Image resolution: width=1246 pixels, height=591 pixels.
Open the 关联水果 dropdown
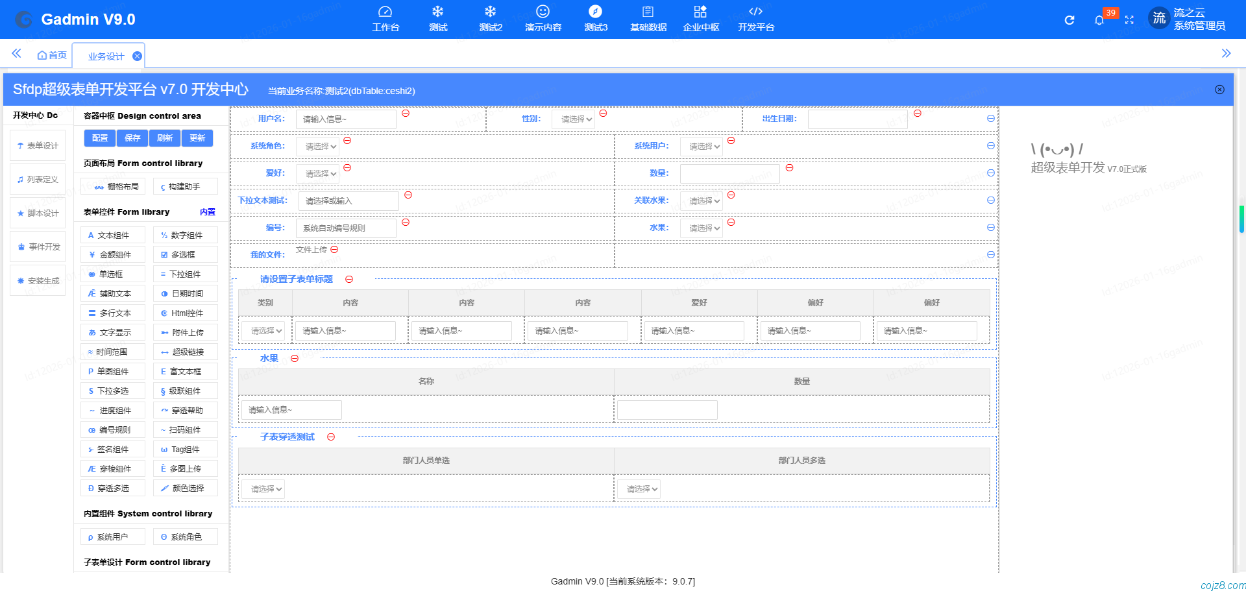pyautogui.click(x=702, y=201)
